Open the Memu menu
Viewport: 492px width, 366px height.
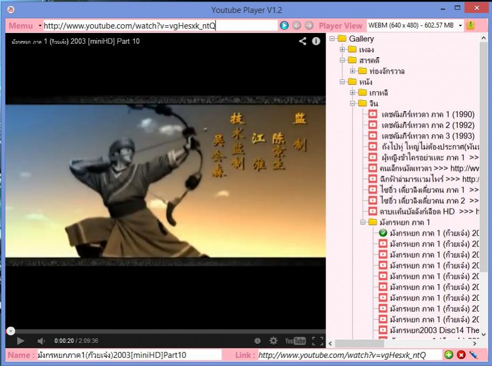(x=20, y=25)
